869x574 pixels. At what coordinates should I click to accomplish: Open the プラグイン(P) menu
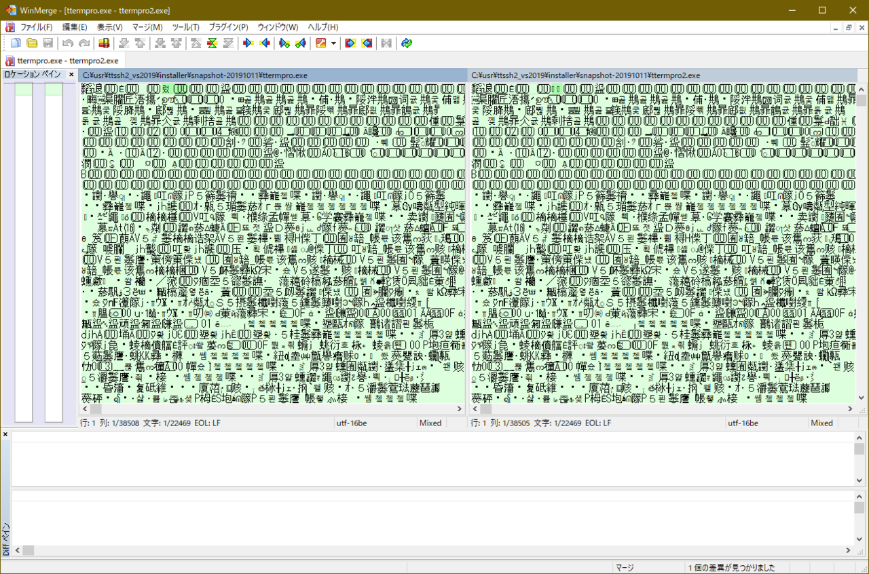pos(228,27)
